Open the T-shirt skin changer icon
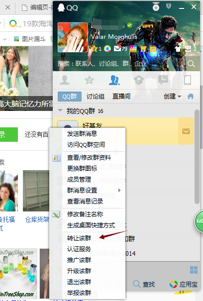 click(x=178, y=49)
